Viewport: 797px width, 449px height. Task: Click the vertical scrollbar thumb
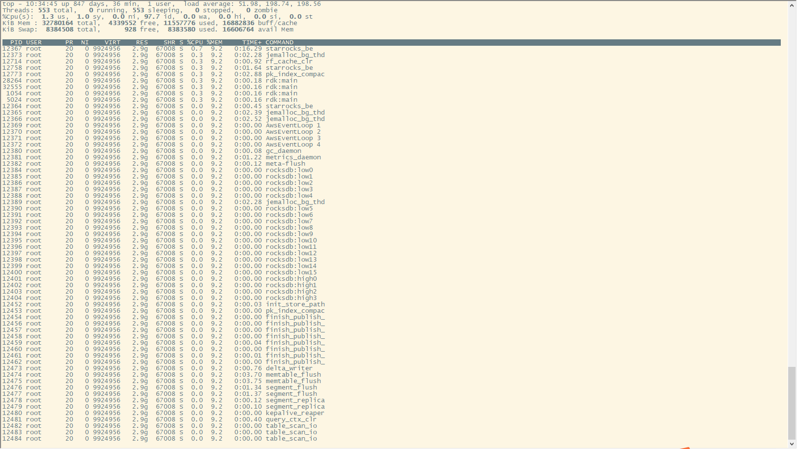coord(792,403)
